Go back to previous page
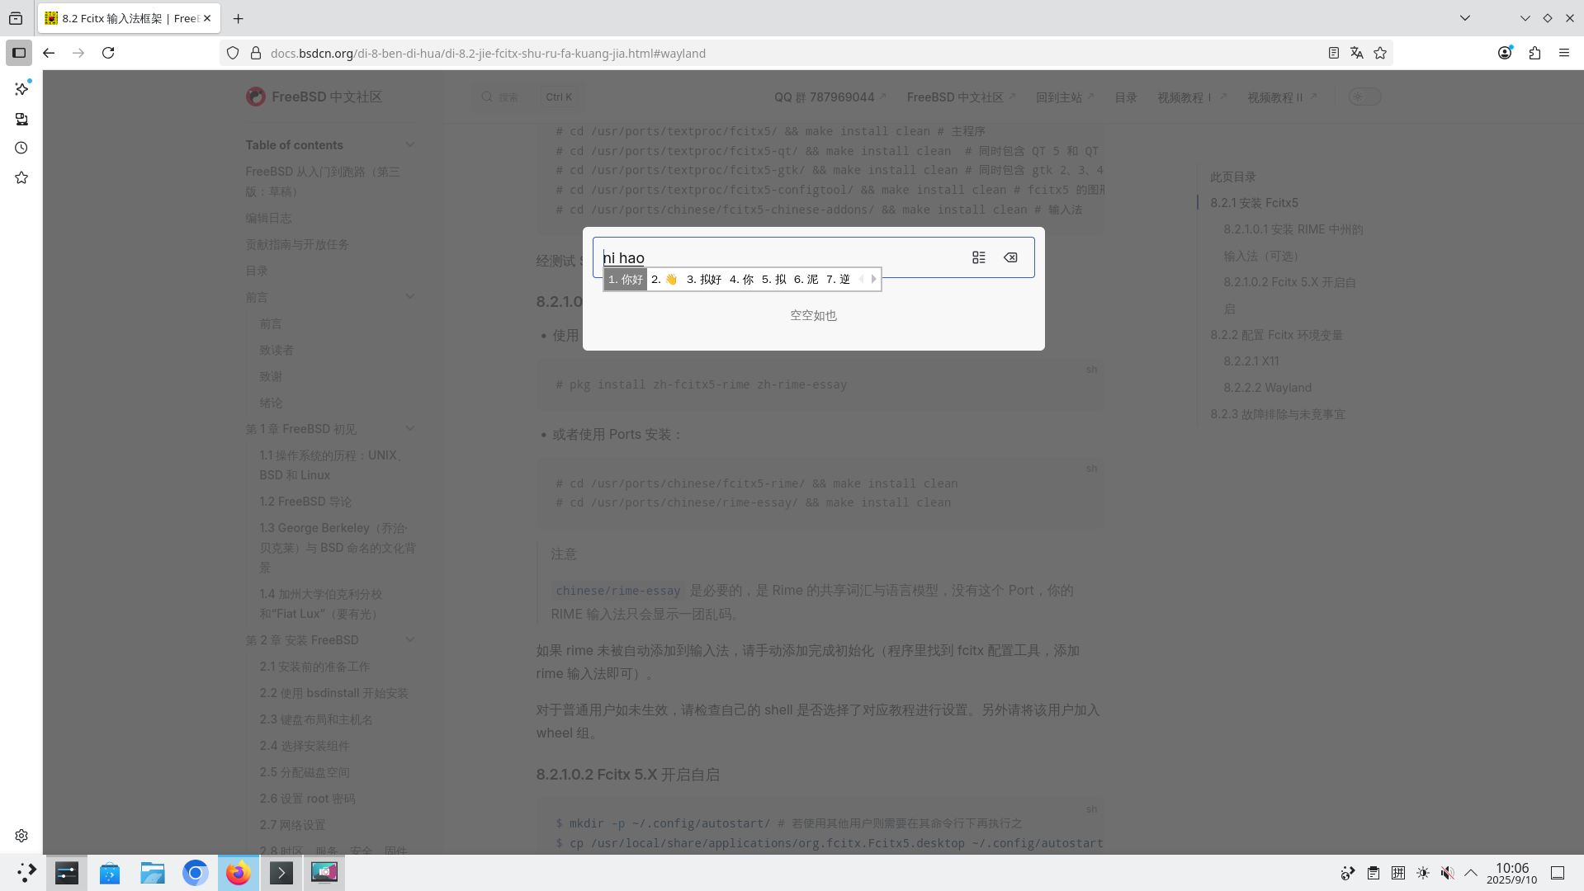The width and height of the screenshot is (1584, 891). 49,53
